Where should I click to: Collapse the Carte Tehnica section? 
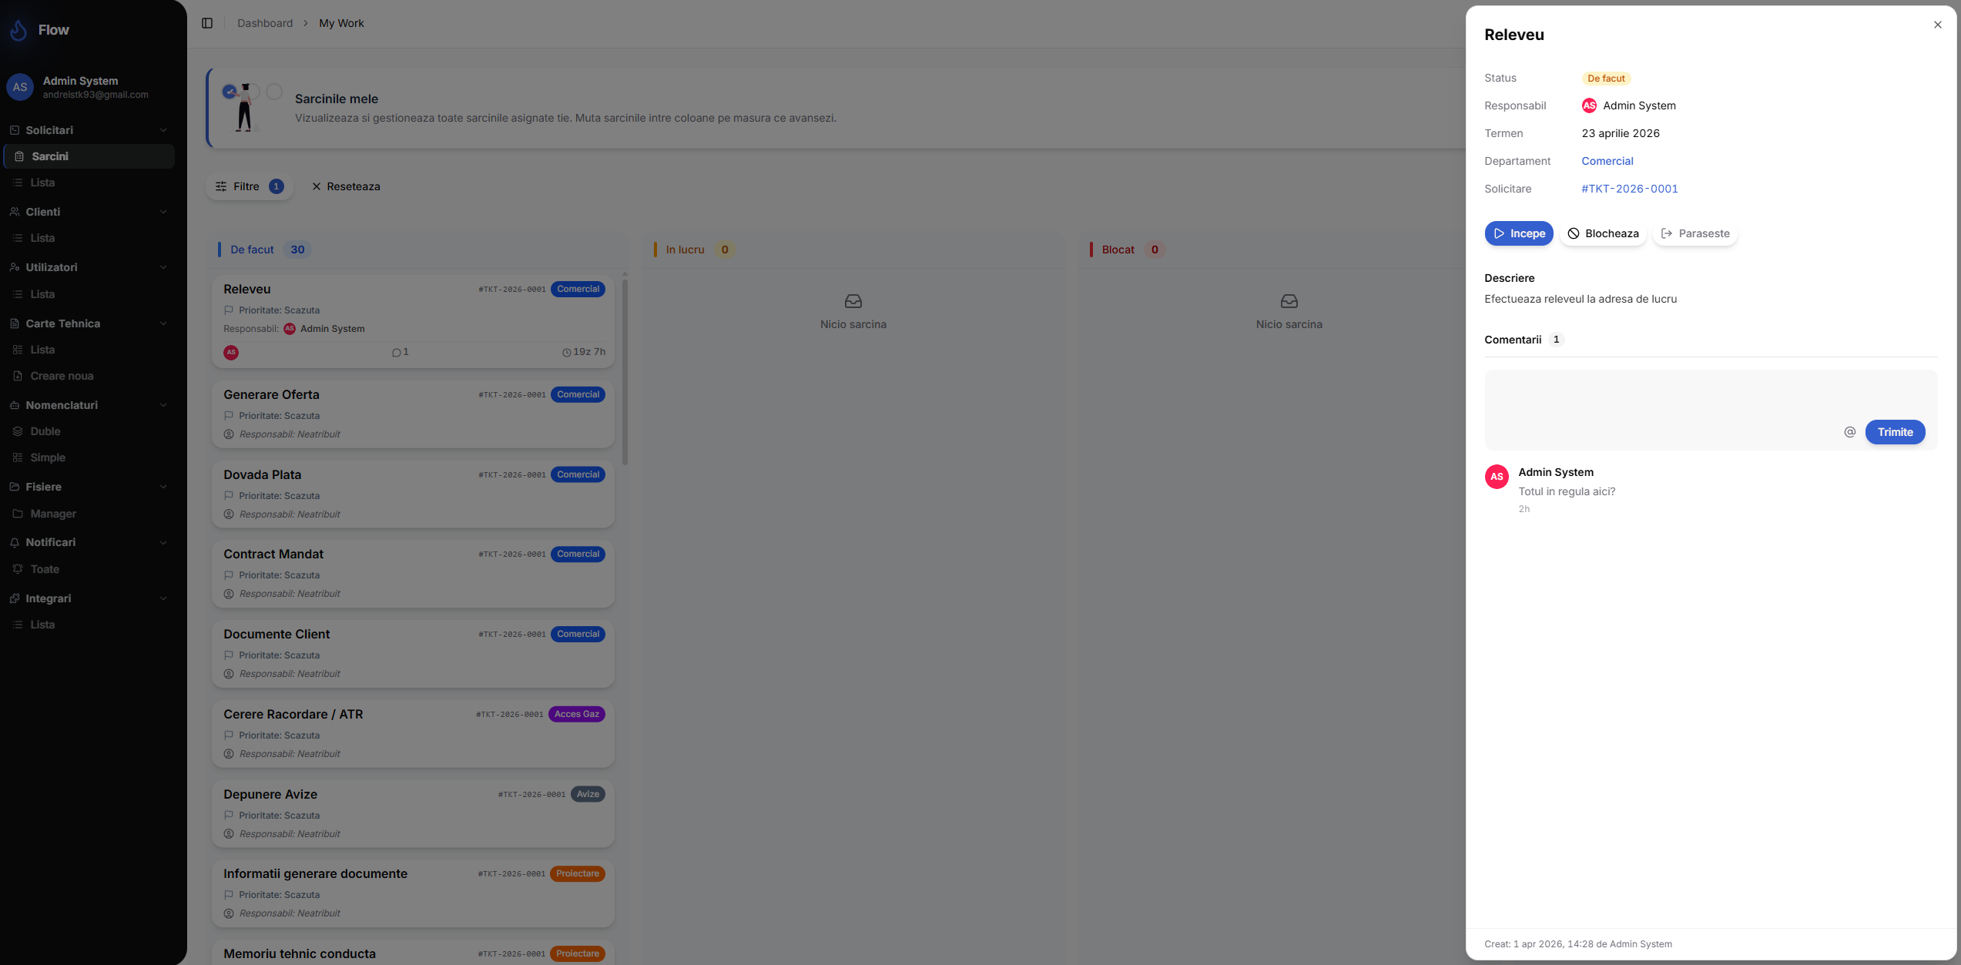tap(163, 323)
